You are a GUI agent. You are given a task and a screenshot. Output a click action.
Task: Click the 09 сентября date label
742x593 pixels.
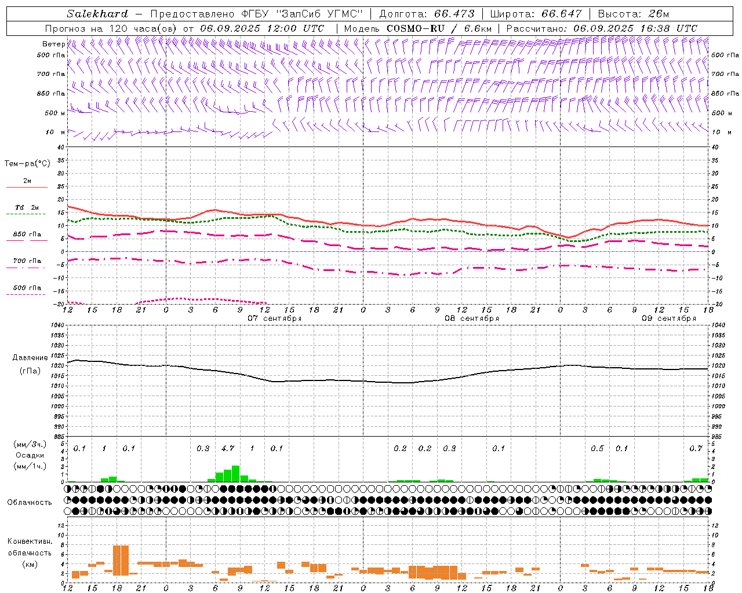(669, 319)
